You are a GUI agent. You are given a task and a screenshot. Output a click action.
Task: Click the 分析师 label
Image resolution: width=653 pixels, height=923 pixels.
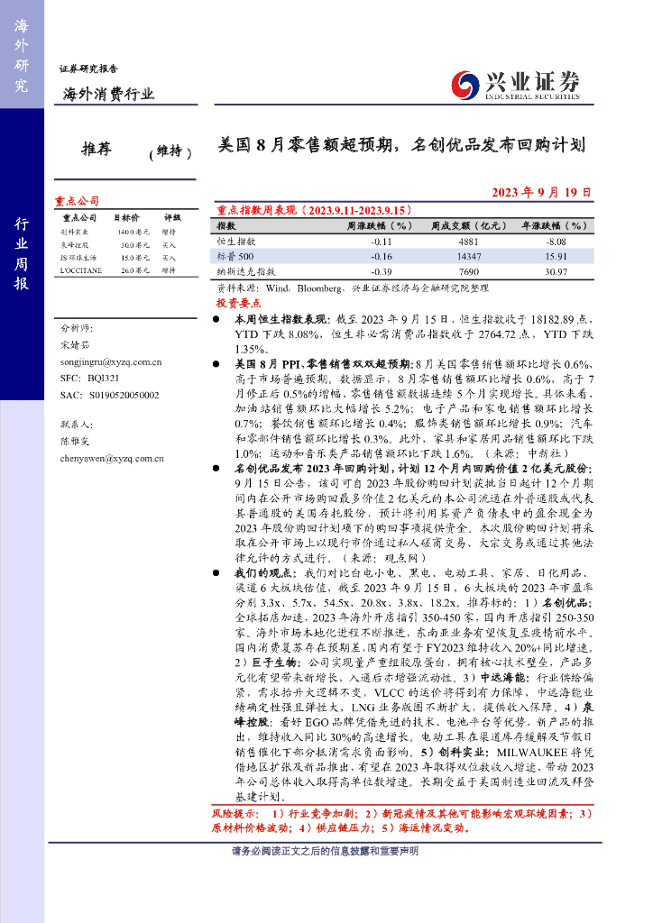[x=77, y=328]
